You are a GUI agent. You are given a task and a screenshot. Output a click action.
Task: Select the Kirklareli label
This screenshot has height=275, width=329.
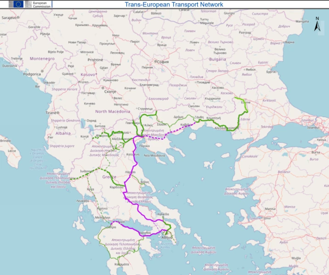pos(269,100)
